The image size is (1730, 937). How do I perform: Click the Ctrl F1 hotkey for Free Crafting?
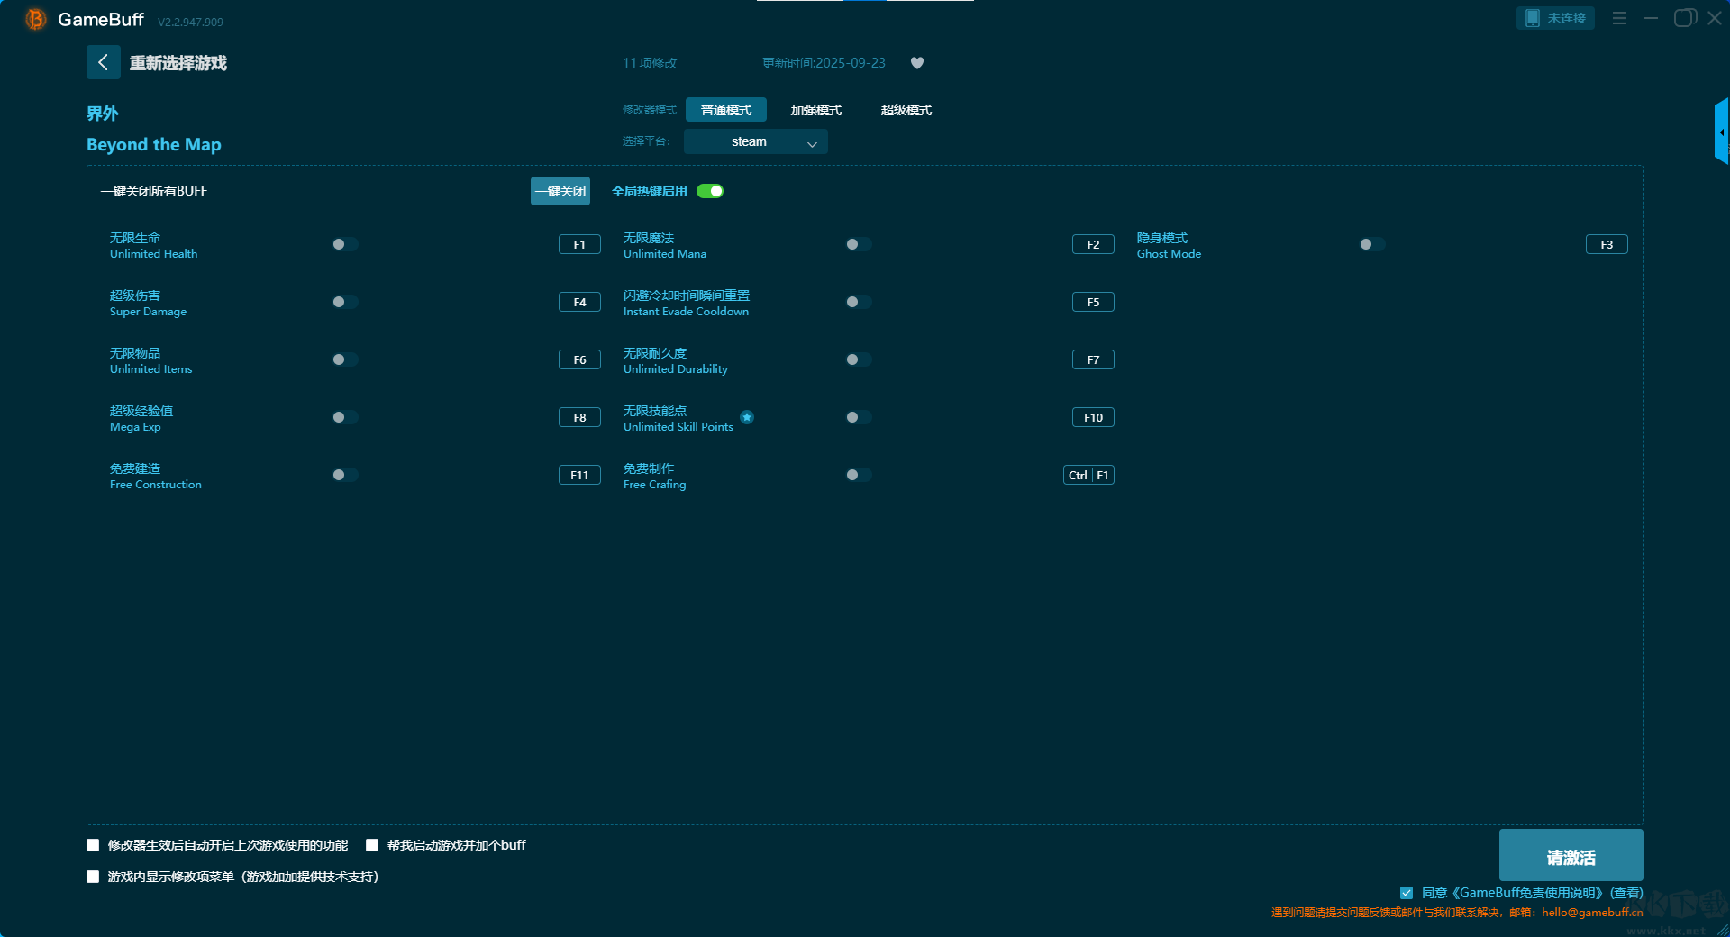(1088, 475)
